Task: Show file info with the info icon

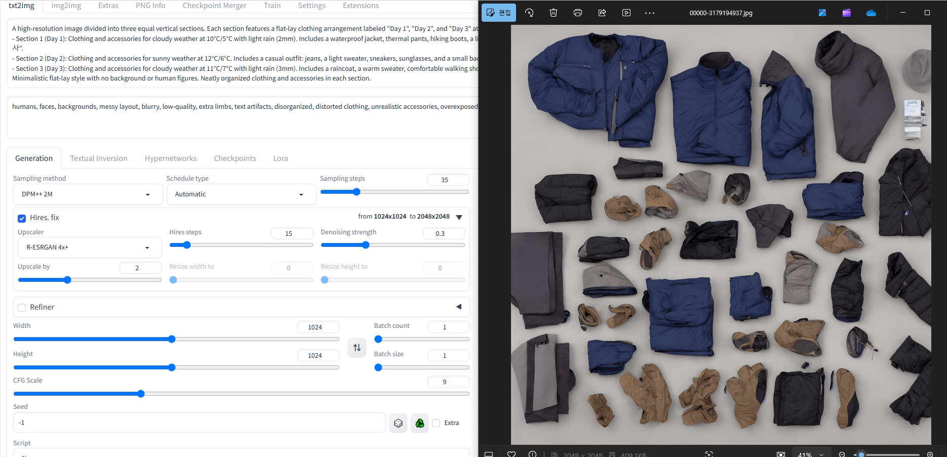Action: coord(533,454)
